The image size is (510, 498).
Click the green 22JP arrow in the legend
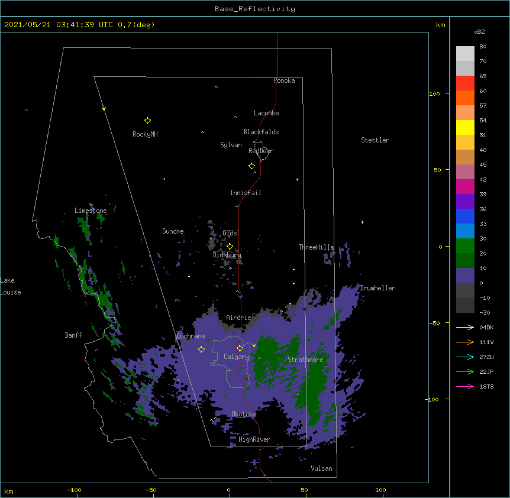[x=465, y=371]
